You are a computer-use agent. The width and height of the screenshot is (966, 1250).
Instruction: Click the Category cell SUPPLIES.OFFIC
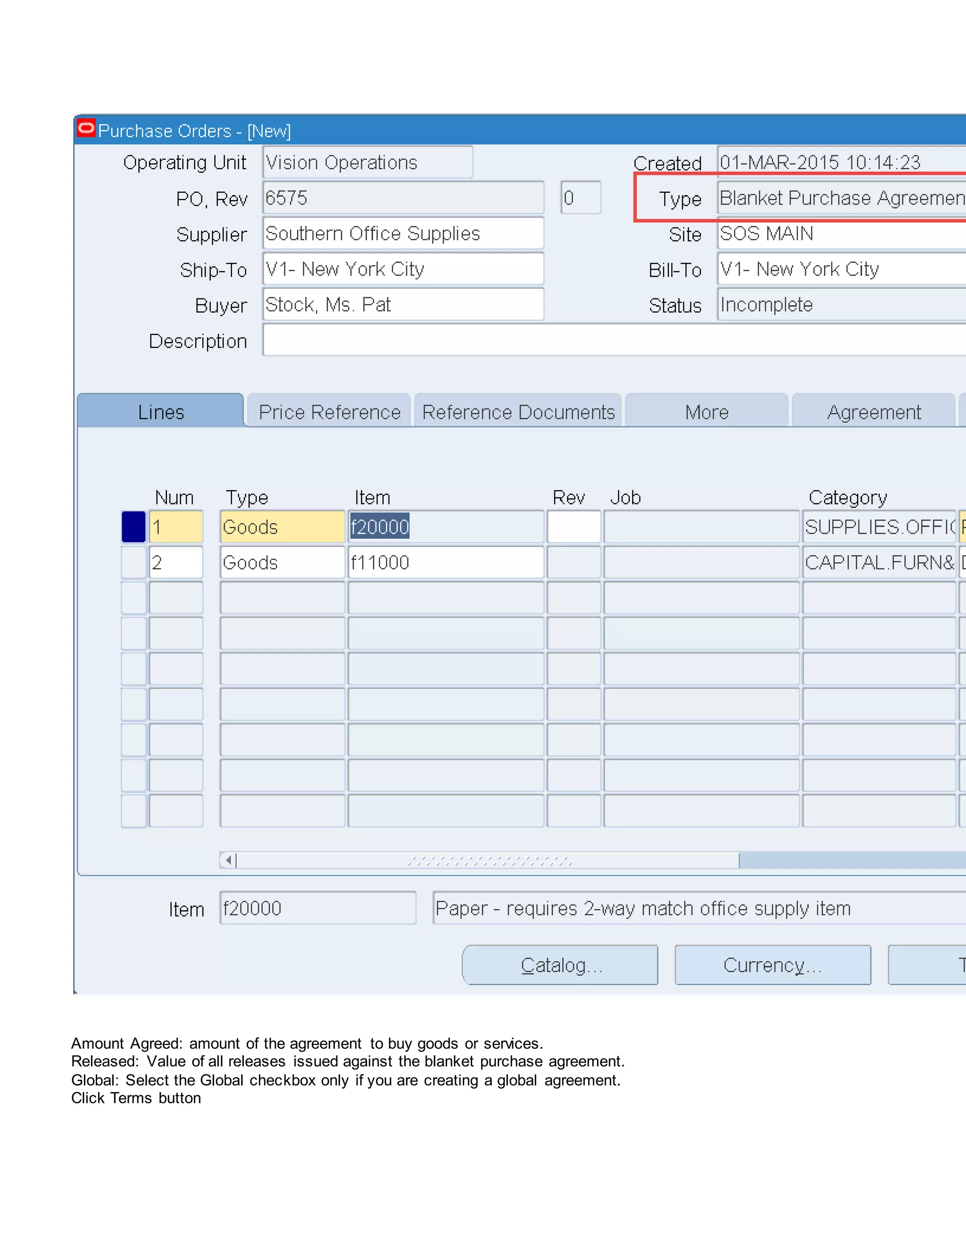coord(880,526)
